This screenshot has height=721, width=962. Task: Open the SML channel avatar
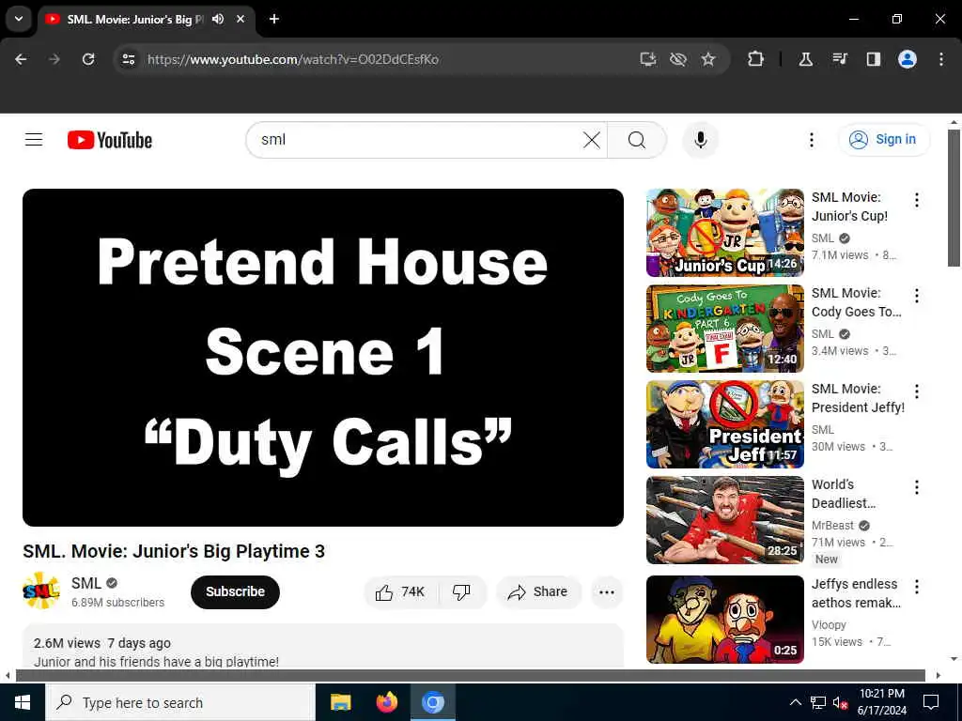[41, 591]
